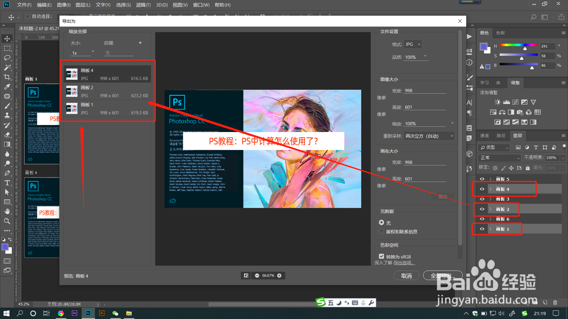This screenshot has width=568, height=319.
Task: Click the 取消 button
Action: coord(406,276)
